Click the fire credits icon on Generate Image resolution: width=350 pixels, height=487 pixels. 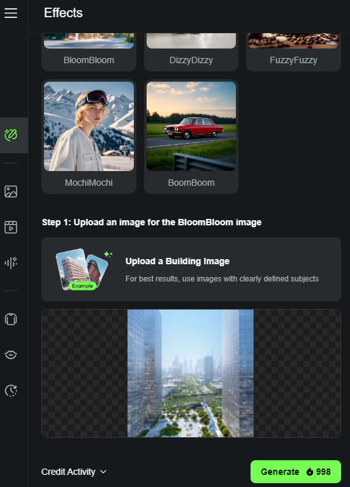310,472
